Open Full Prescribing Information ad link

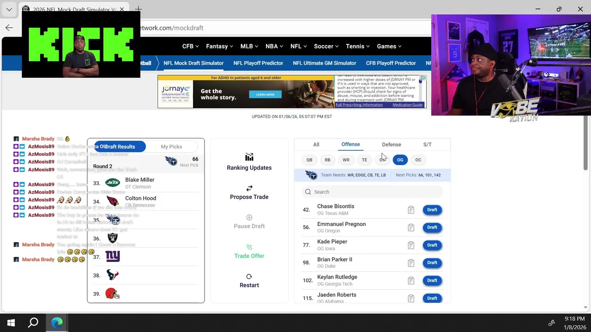[x=359, y=105]
